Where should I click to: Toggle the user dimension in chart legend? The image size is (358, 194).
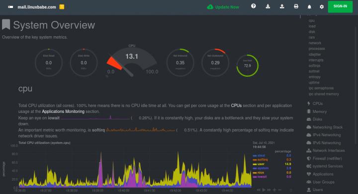pyautogui.click(x=261, y=164)
